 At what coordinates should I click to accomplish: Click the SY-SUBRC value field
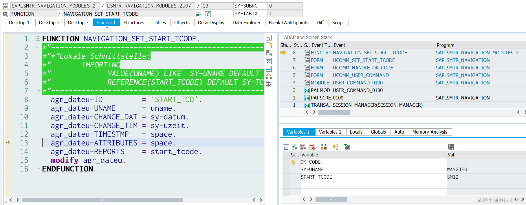coord(285,6)
